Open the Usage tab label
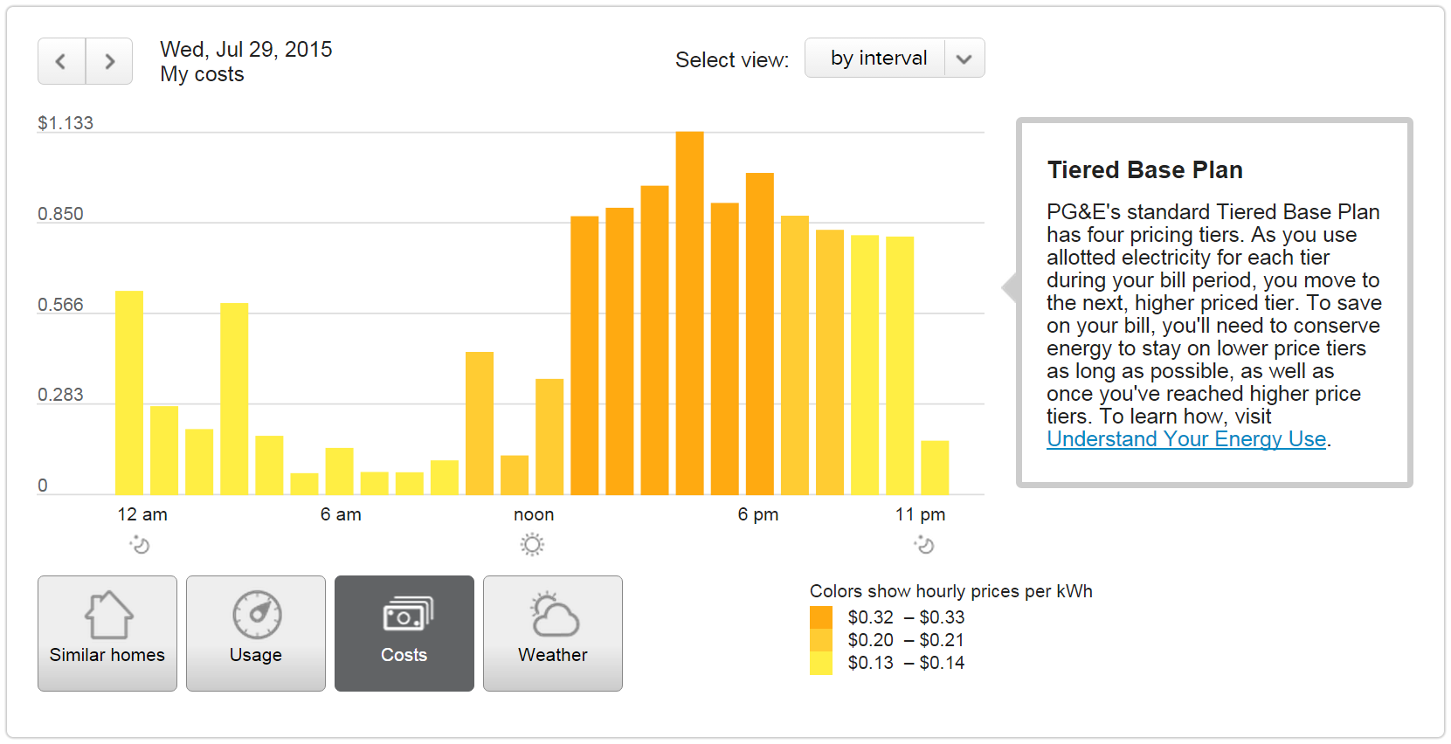Screen dimensions: 1451x744 click(x=255, y=655)
